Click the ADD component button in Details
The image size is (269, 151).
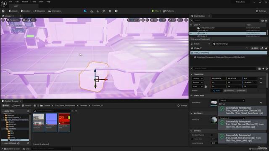pyautogui.click(x=255, y=48)
